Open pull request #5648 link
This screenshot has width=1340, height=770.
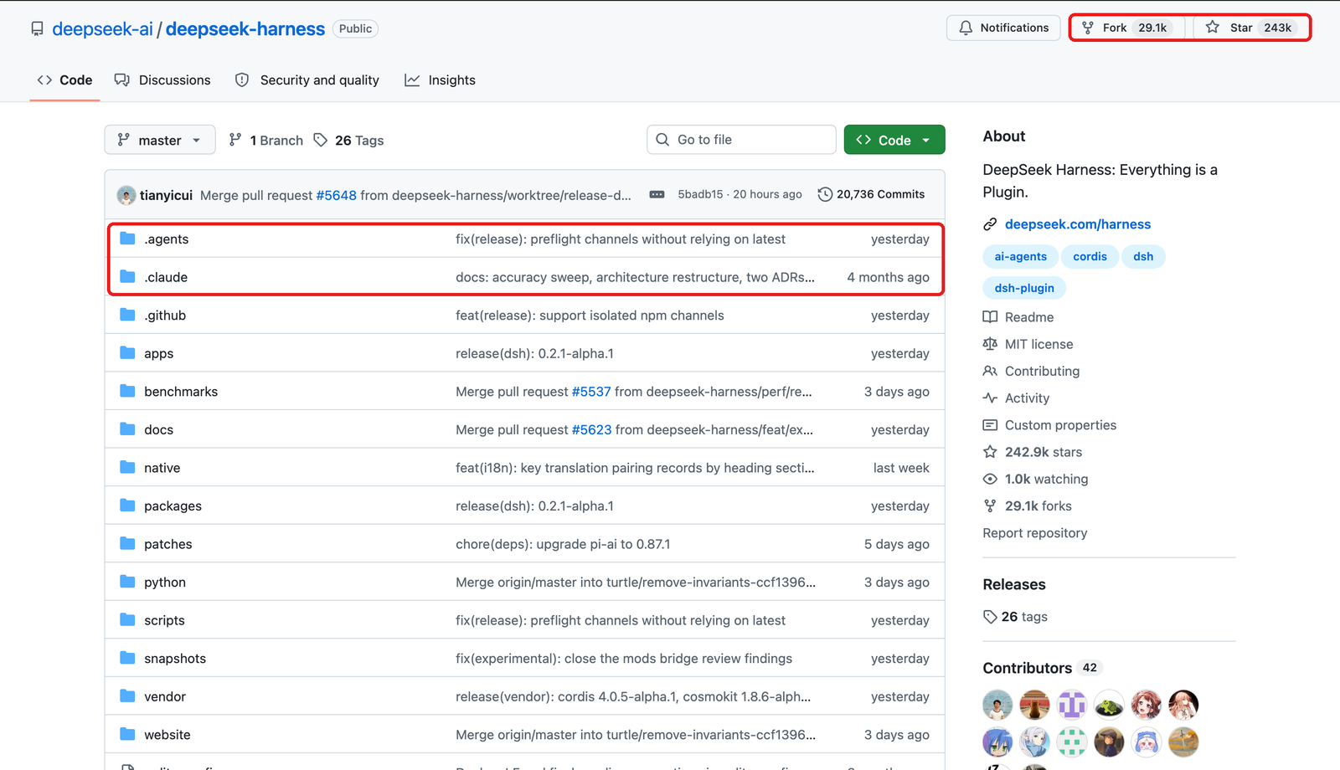[x=336, y=195]
